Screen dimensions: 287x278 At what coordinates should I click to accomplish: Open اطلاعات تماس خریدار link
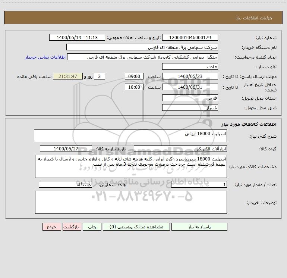point(45,57)
